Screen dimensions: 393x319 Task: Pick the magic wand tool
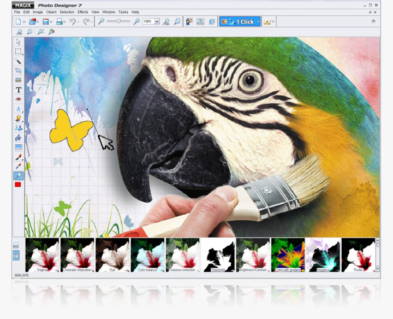point(19,61)
